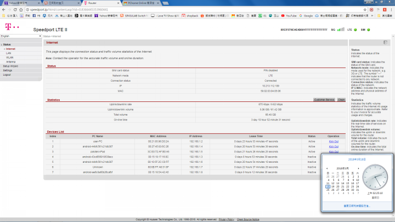Go to next month in calendar
Viewport: 395px width, 222px height.
pyautogui.click(x=358, y=168)
